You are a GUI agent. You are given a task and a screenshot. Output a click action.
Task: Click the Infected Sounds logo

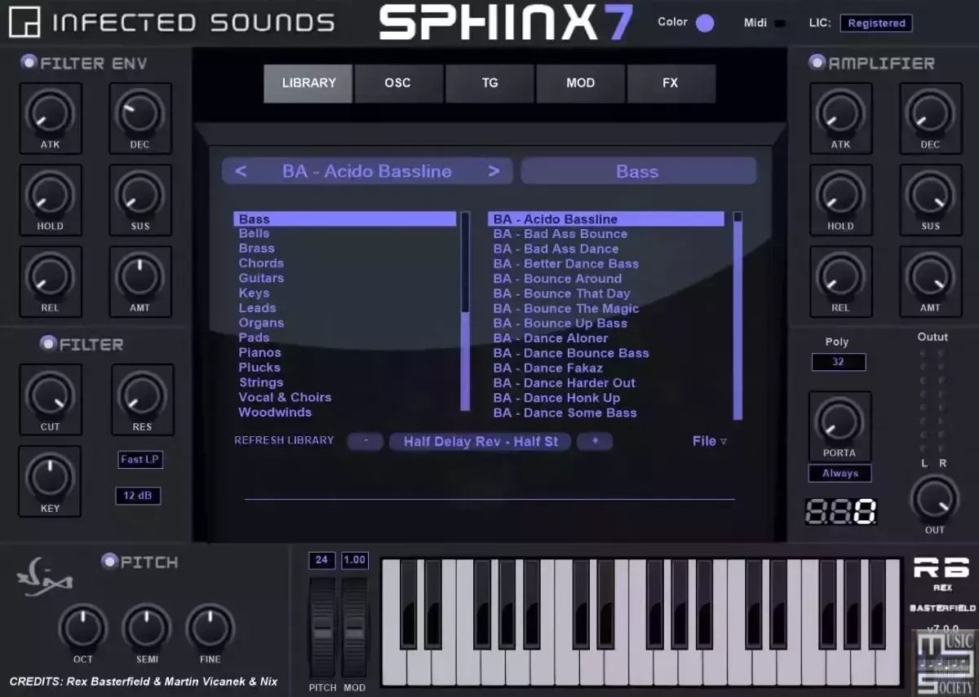pos(172,22)
